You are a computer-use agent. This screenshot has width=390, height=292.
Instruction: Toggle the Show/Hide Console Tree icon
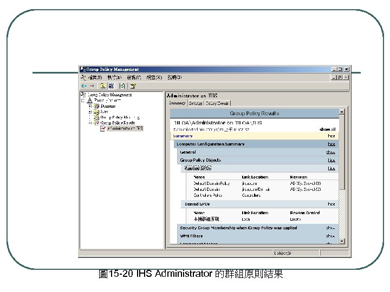(111, 86)
